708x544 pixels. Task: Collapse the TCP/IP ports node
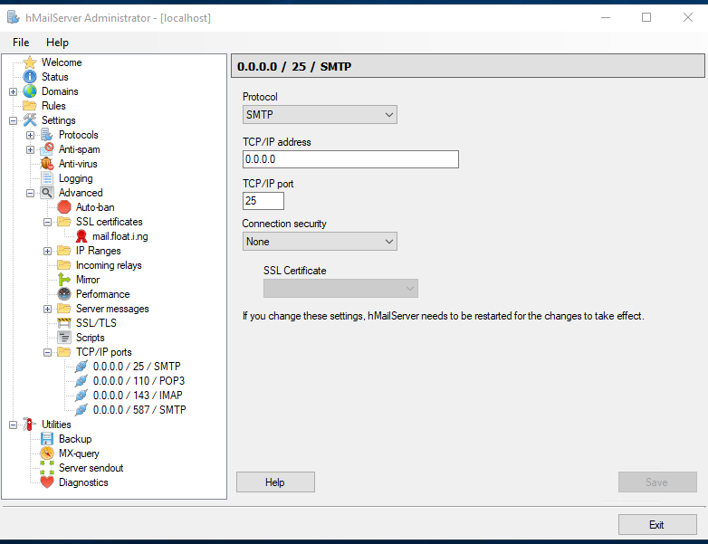[47, 352]
